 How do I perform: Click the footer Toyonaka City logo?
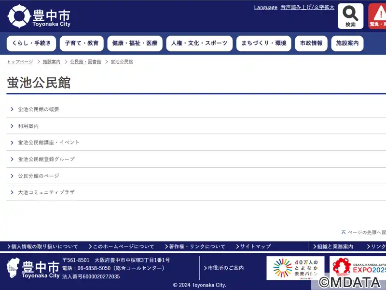(34, 268)
